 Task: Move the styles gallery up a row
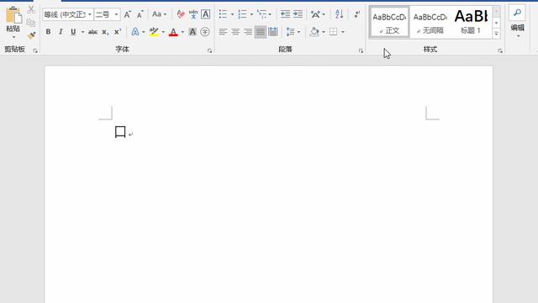pyautogui.click(x=496, y=11)
